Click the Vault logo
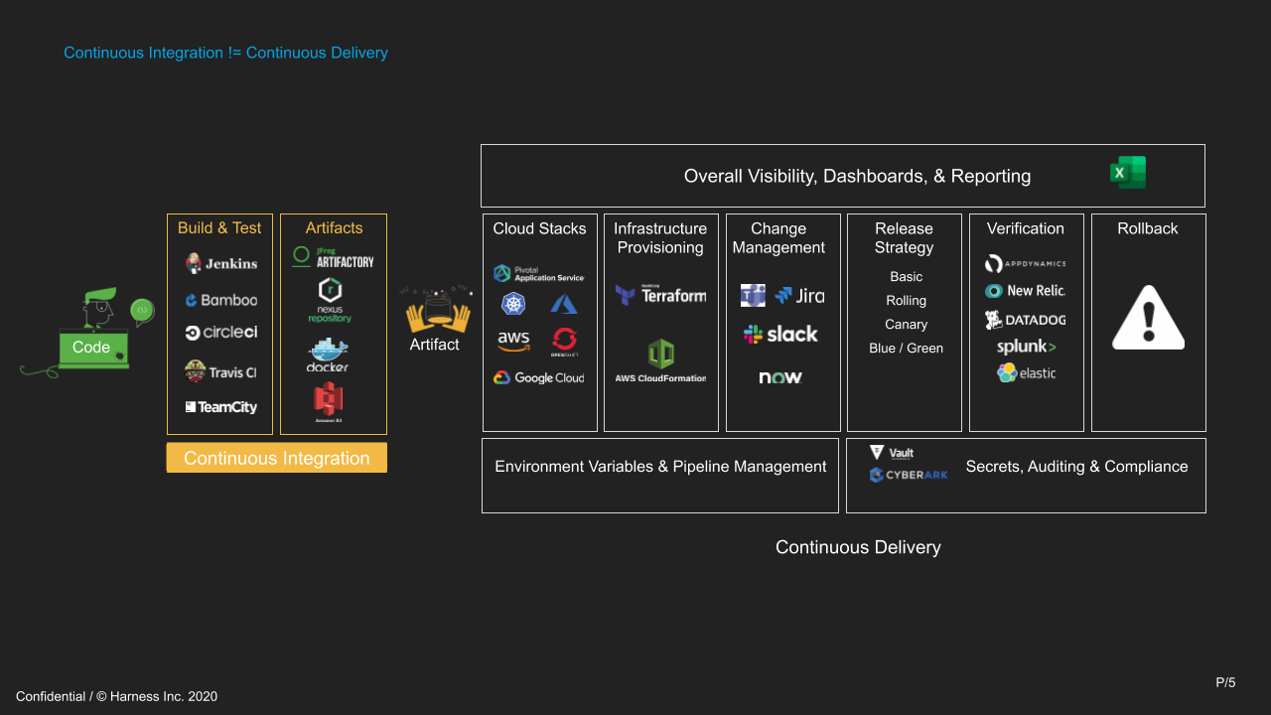Viewport: 1271px width, 715px height. pyautogui.click(x=892, y=453)
